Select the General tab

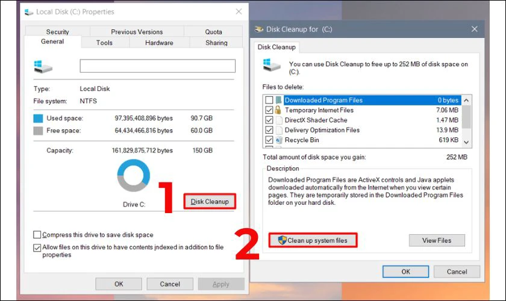click(x=52, y=42)
